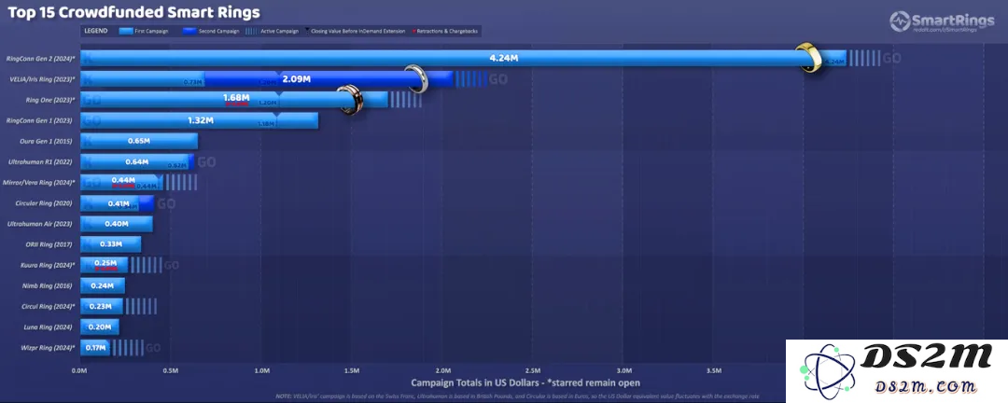
Task: Click the '0.17M' value on Wizpr Ring bar
Action: (x=96, y=348)
